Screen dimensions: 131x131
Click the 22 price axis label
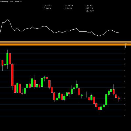coord(124,116)
